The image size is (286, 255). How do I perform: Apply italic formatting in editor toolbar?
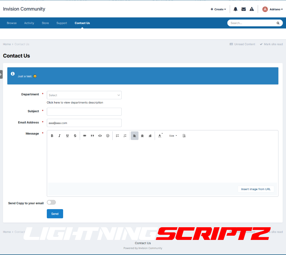coord(59,136)
